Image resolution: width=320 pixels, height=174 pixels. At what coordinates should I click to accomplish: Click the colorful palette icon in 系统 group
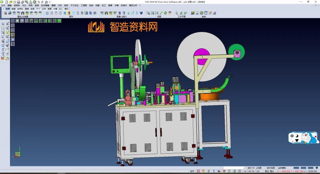coord(193,13)
